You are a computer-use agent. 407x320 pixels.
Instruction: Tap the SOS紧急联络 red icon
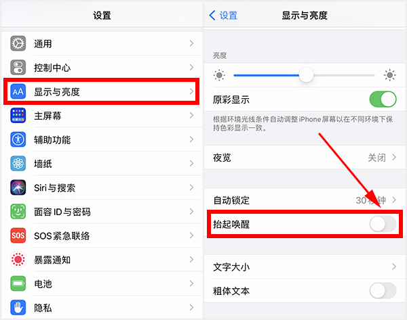click(x=18, y=236)
